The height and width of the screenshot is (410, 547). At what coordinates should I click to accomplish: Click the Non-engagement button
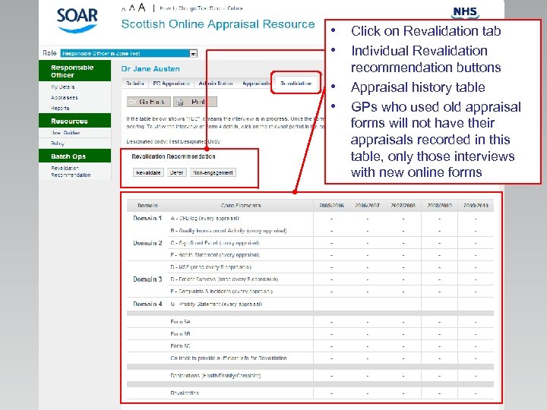point(213,172)
